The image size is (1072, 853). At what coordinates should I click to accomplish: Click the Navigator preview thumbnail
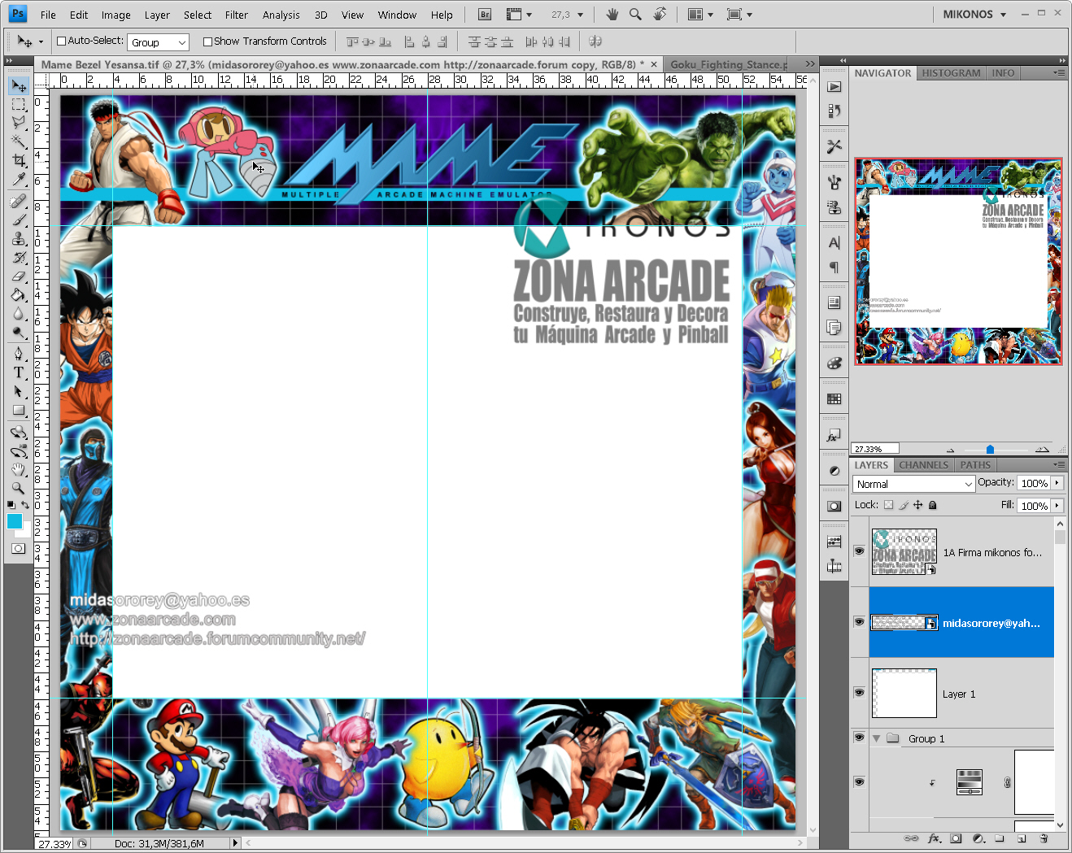click(958, 261)
